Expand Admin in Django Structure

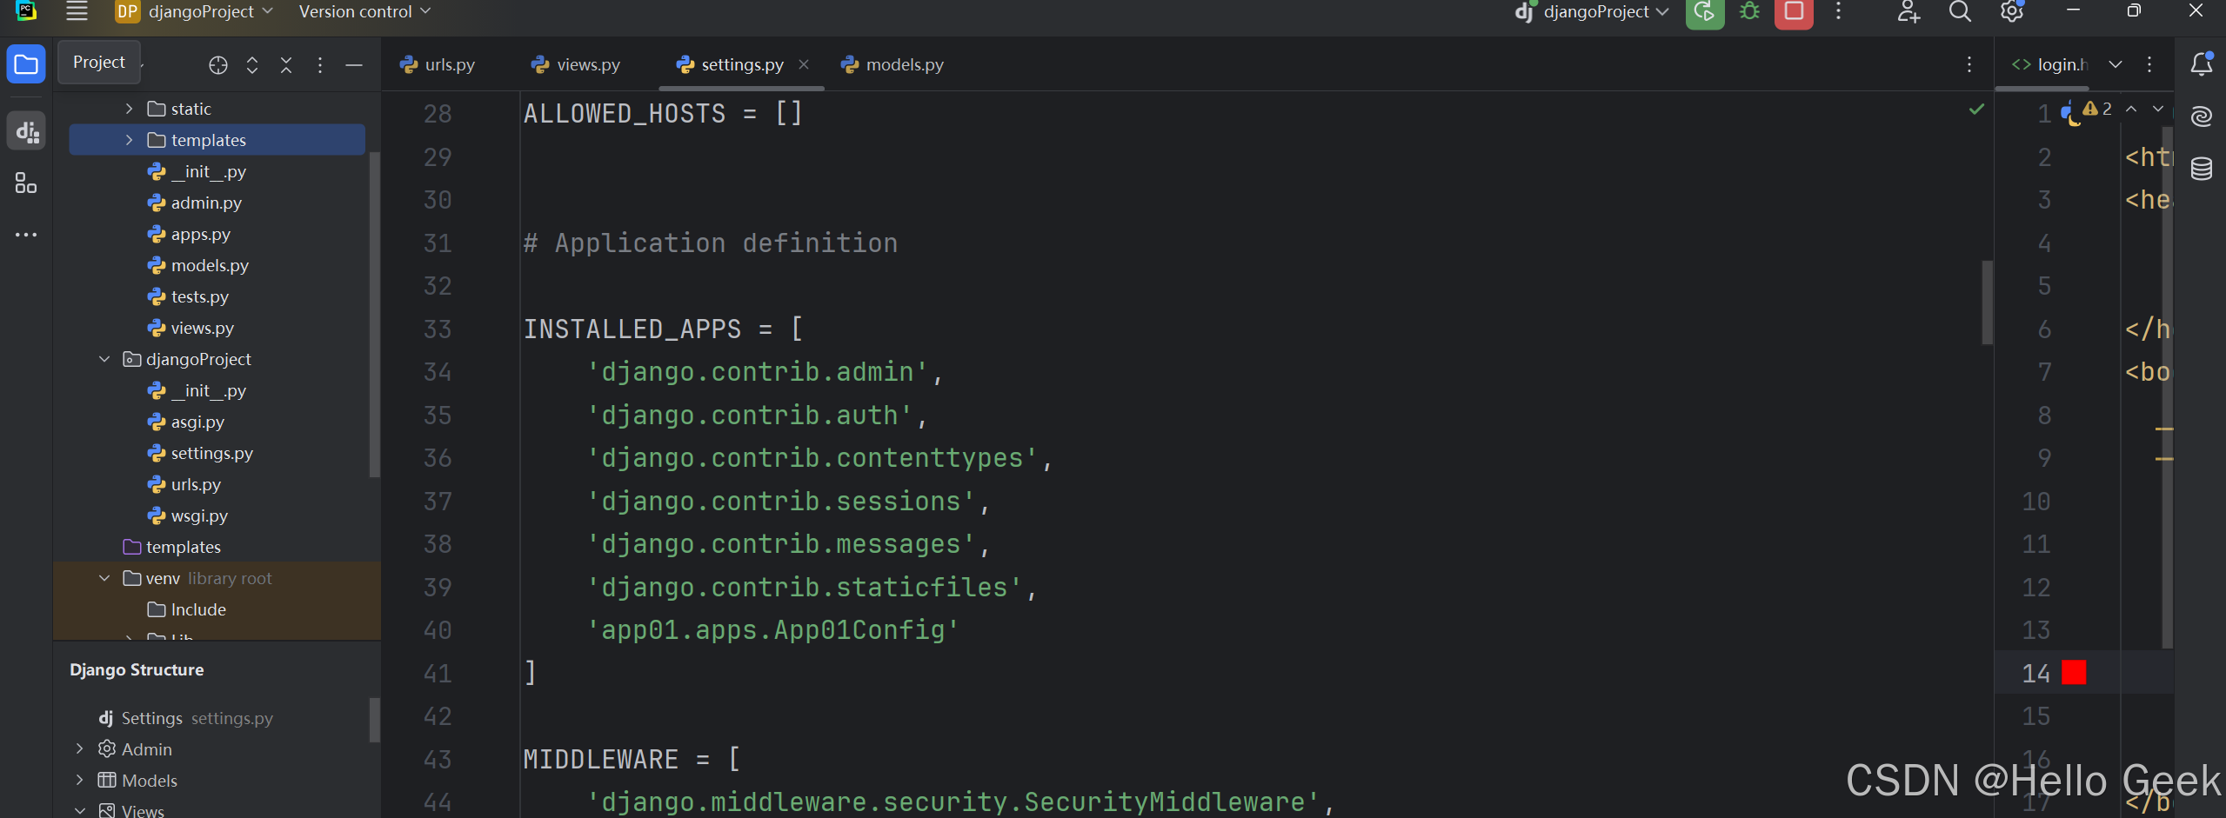[80, 748]
